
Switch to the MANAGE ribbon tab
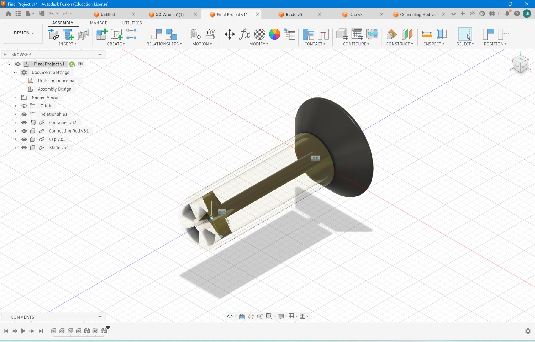[98, 23]
